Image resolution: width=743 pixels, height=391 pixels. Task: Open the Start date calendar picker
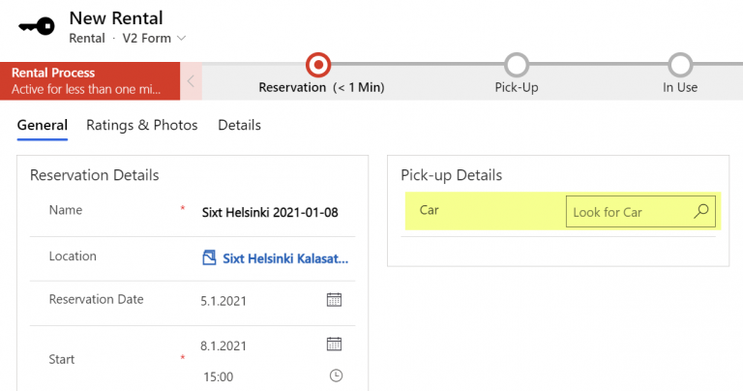click(334, 344)
